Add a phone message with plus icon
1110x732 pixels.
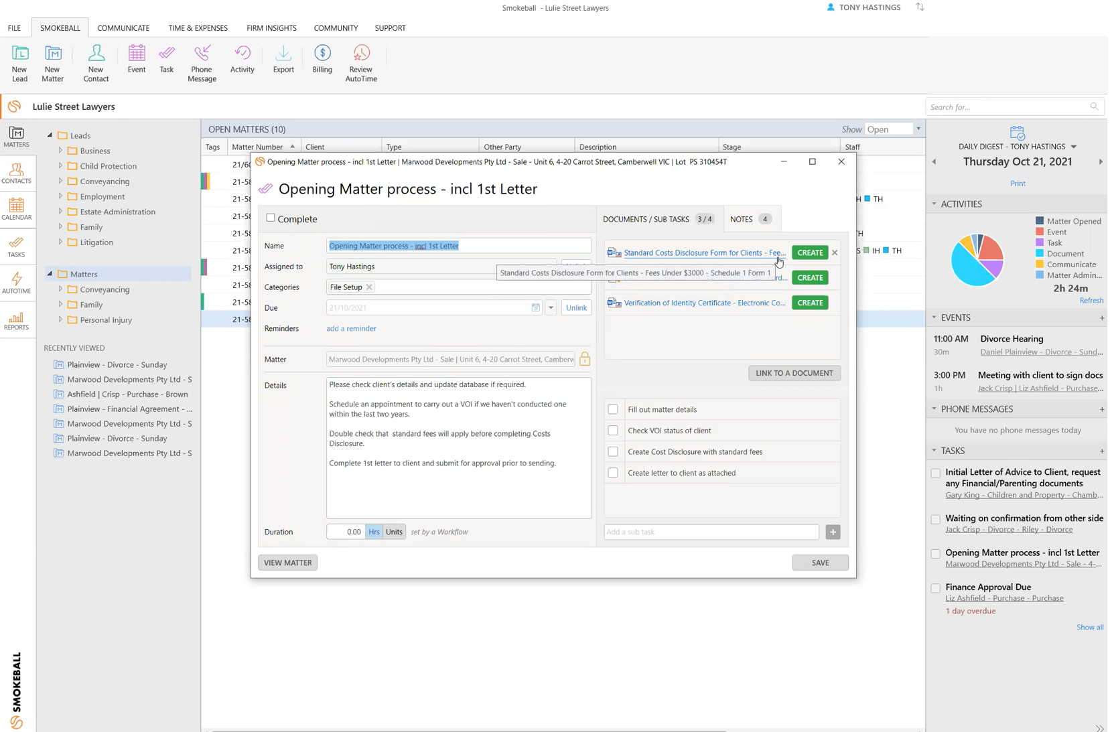(1102, 409)
